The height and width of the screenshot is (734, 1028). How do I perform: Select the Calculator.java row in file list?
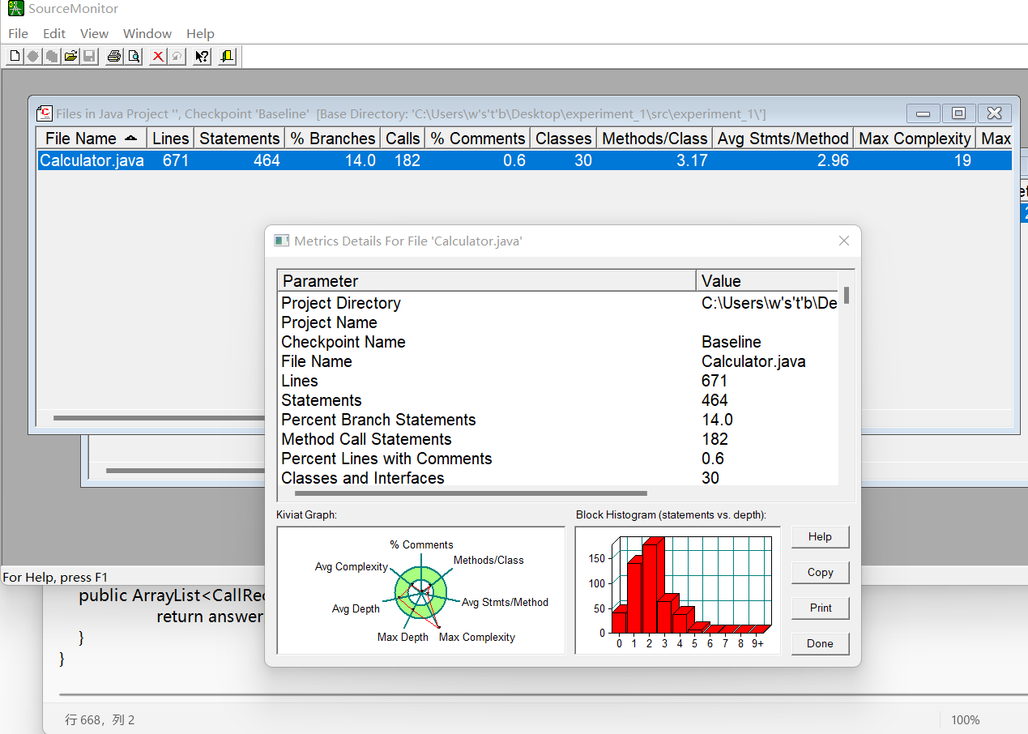click(524, 160)
